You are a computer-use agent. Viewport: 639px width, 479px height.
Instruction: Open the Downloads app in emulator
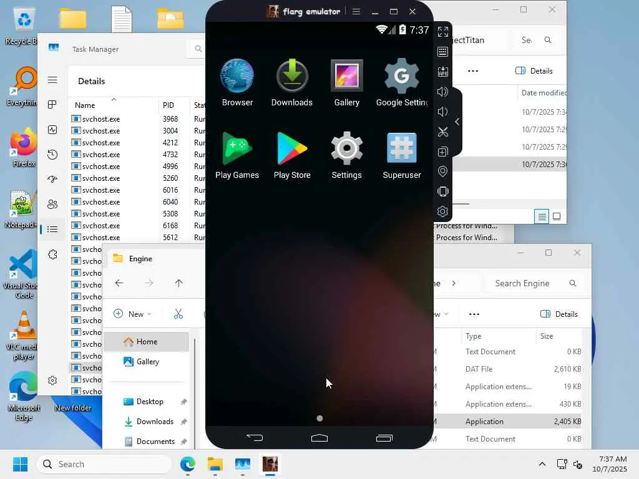(292, 82)
